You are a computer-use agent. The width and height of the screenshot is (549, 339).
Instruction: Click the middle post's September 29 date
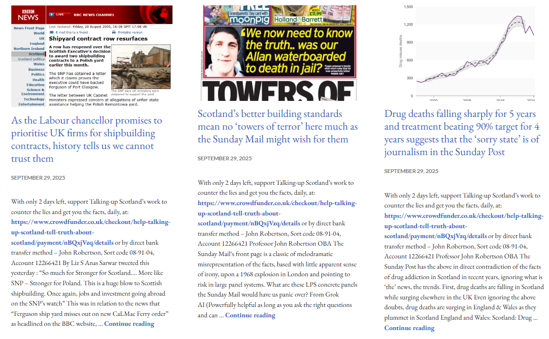click(x=225, y=158)
